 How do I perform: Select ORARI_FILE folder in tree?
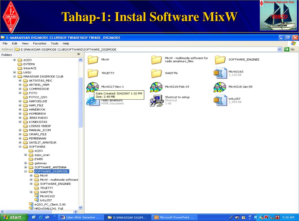(38, 134)
